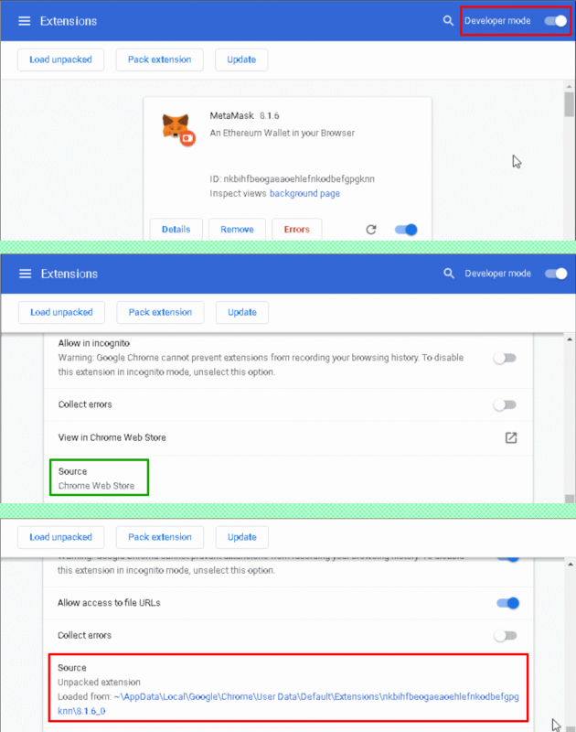Click the Remove button for MetaMask

click(x=237, y=230)
